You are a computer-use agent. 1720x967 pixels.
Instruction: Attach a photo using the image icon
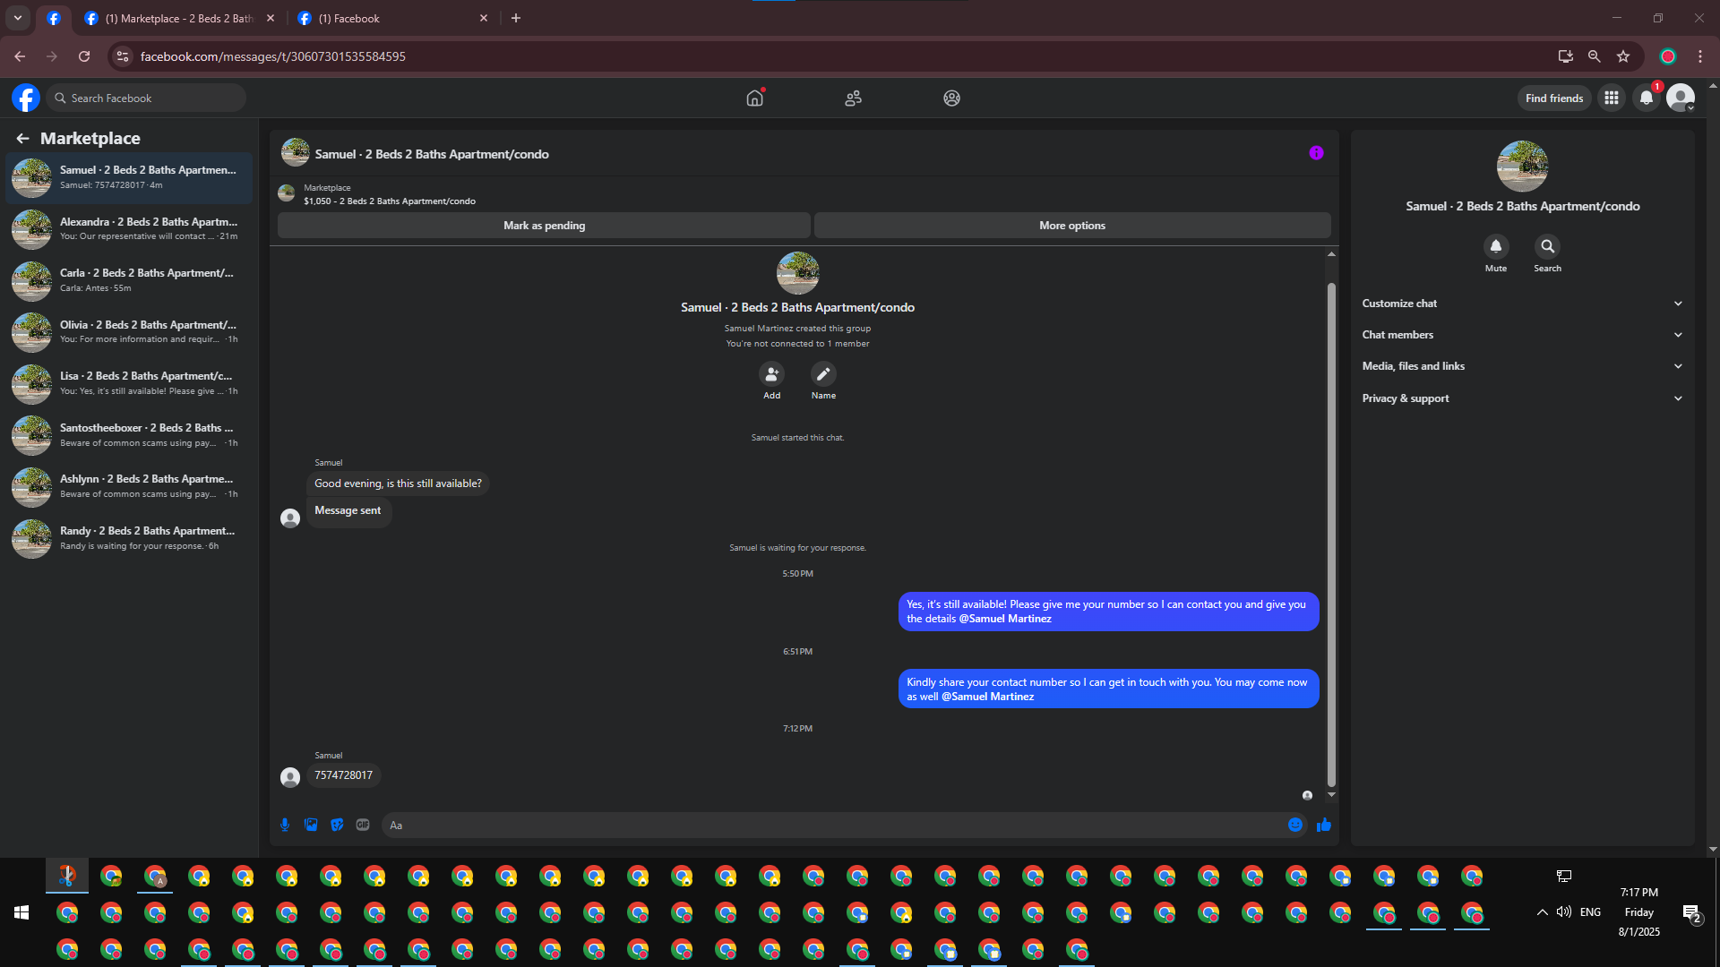(x=311, y=825)
